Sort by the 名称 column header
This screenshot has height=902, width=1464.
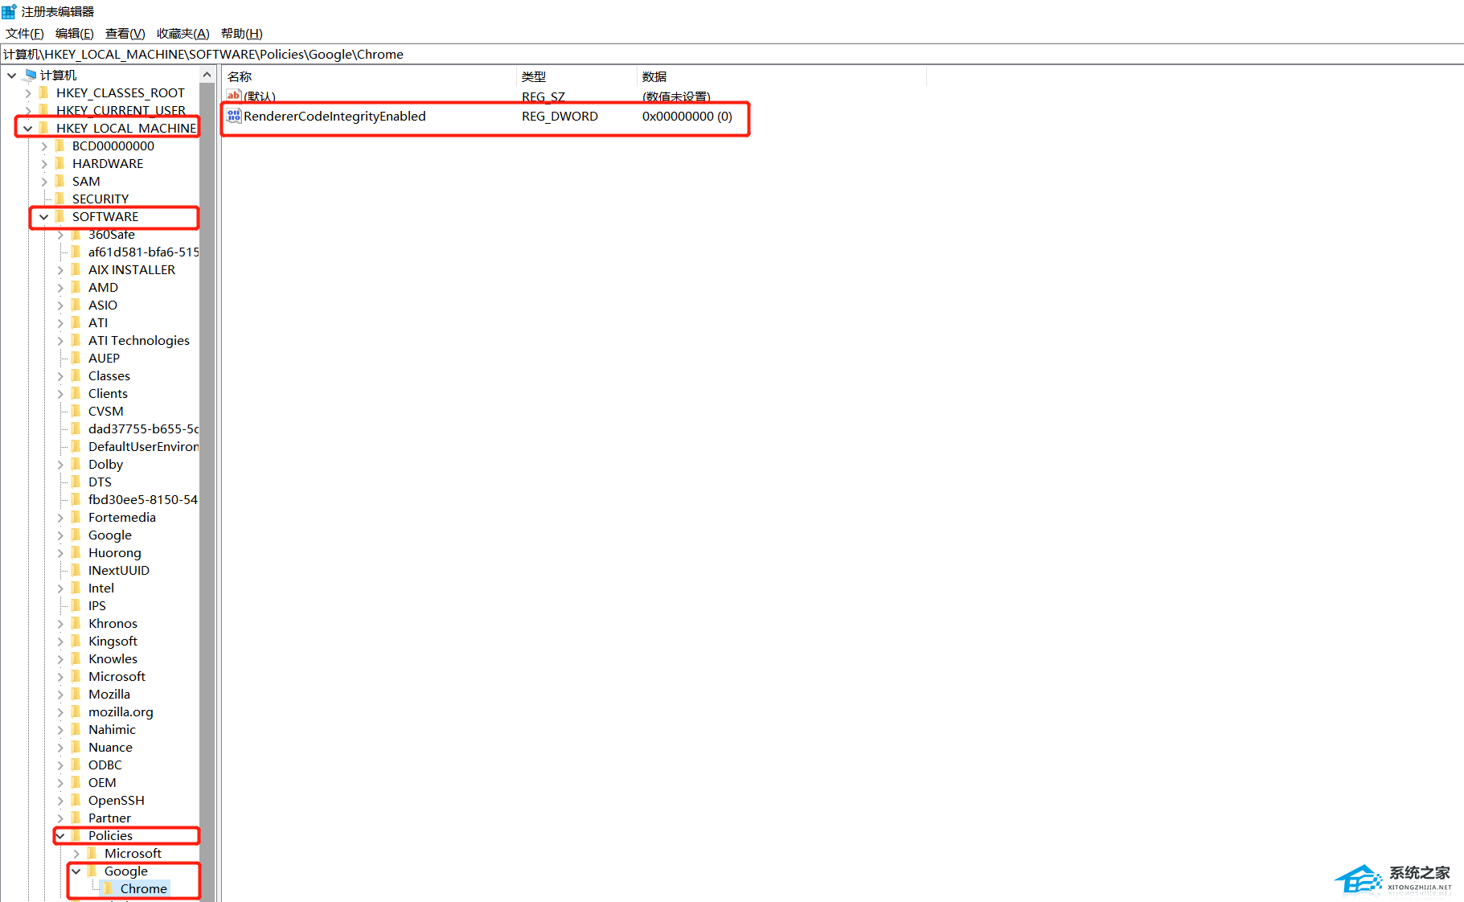[369, 76]
